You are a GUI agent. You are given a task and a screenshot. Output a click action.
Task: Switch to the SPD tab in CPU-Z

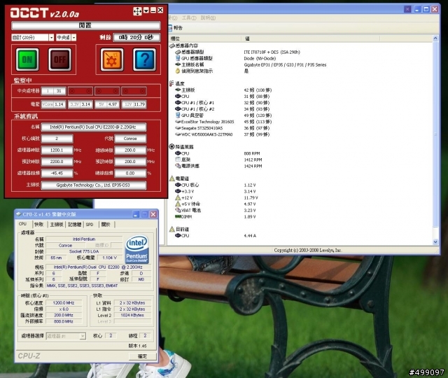click(x=90, y=224)
